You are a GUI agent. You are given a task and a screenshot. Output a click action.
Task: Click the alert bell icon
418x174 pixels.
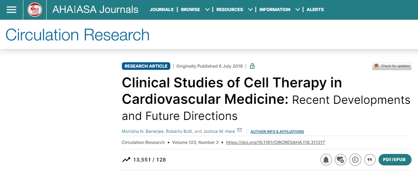(x=326, y=160)
